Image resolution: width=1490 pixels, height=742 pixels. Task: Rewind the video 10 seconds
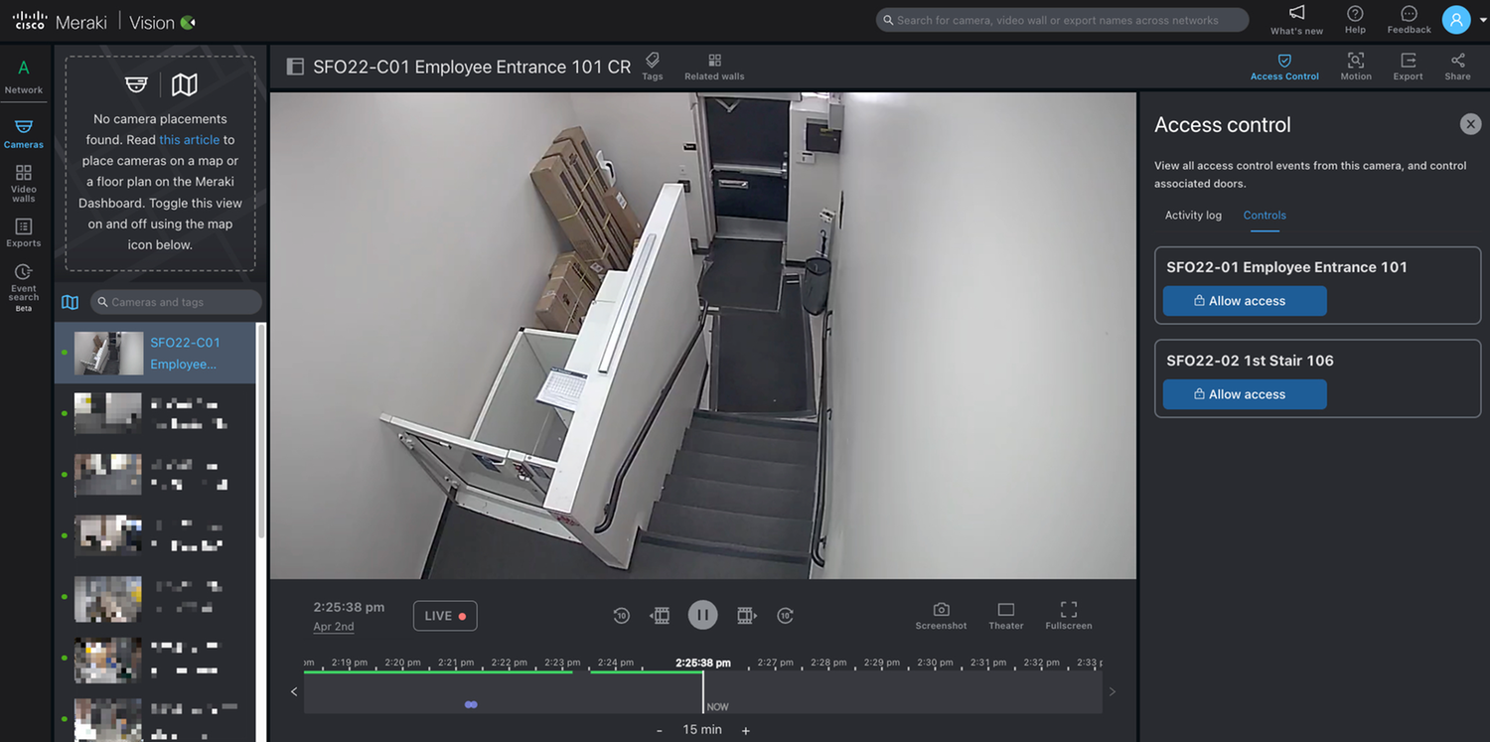[621, 615]
